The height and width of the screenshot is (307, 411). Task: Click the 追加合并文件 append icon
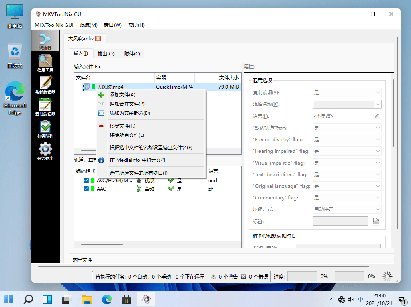tap(101, 104)
